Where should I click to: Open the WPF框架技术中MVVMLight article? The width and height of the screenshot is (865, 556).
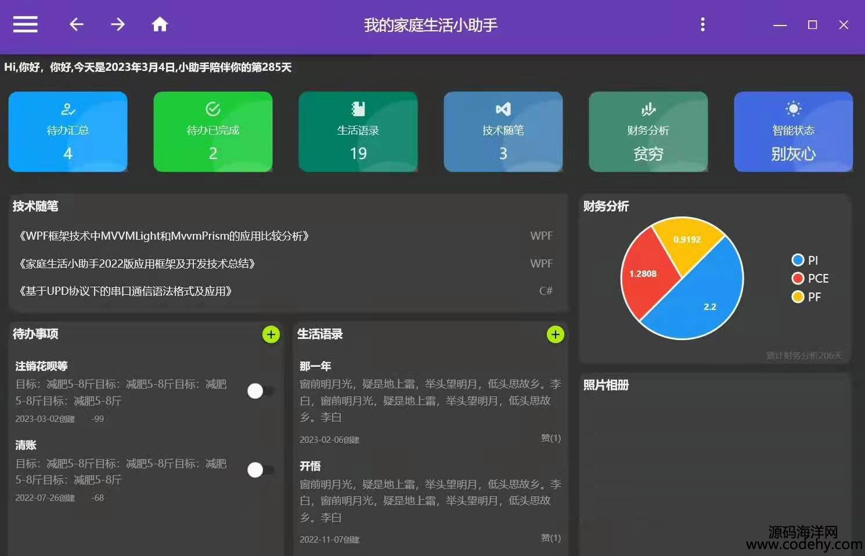coord(164,236)
